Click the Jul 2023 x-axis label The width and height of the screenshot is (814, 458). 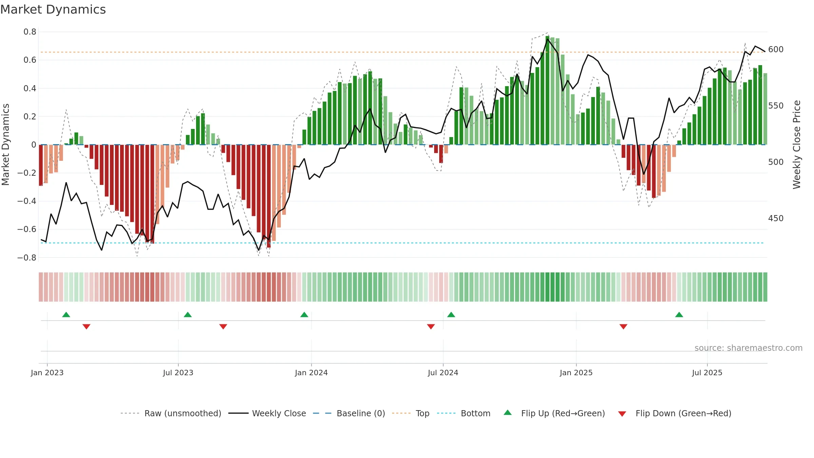[178, 373]
